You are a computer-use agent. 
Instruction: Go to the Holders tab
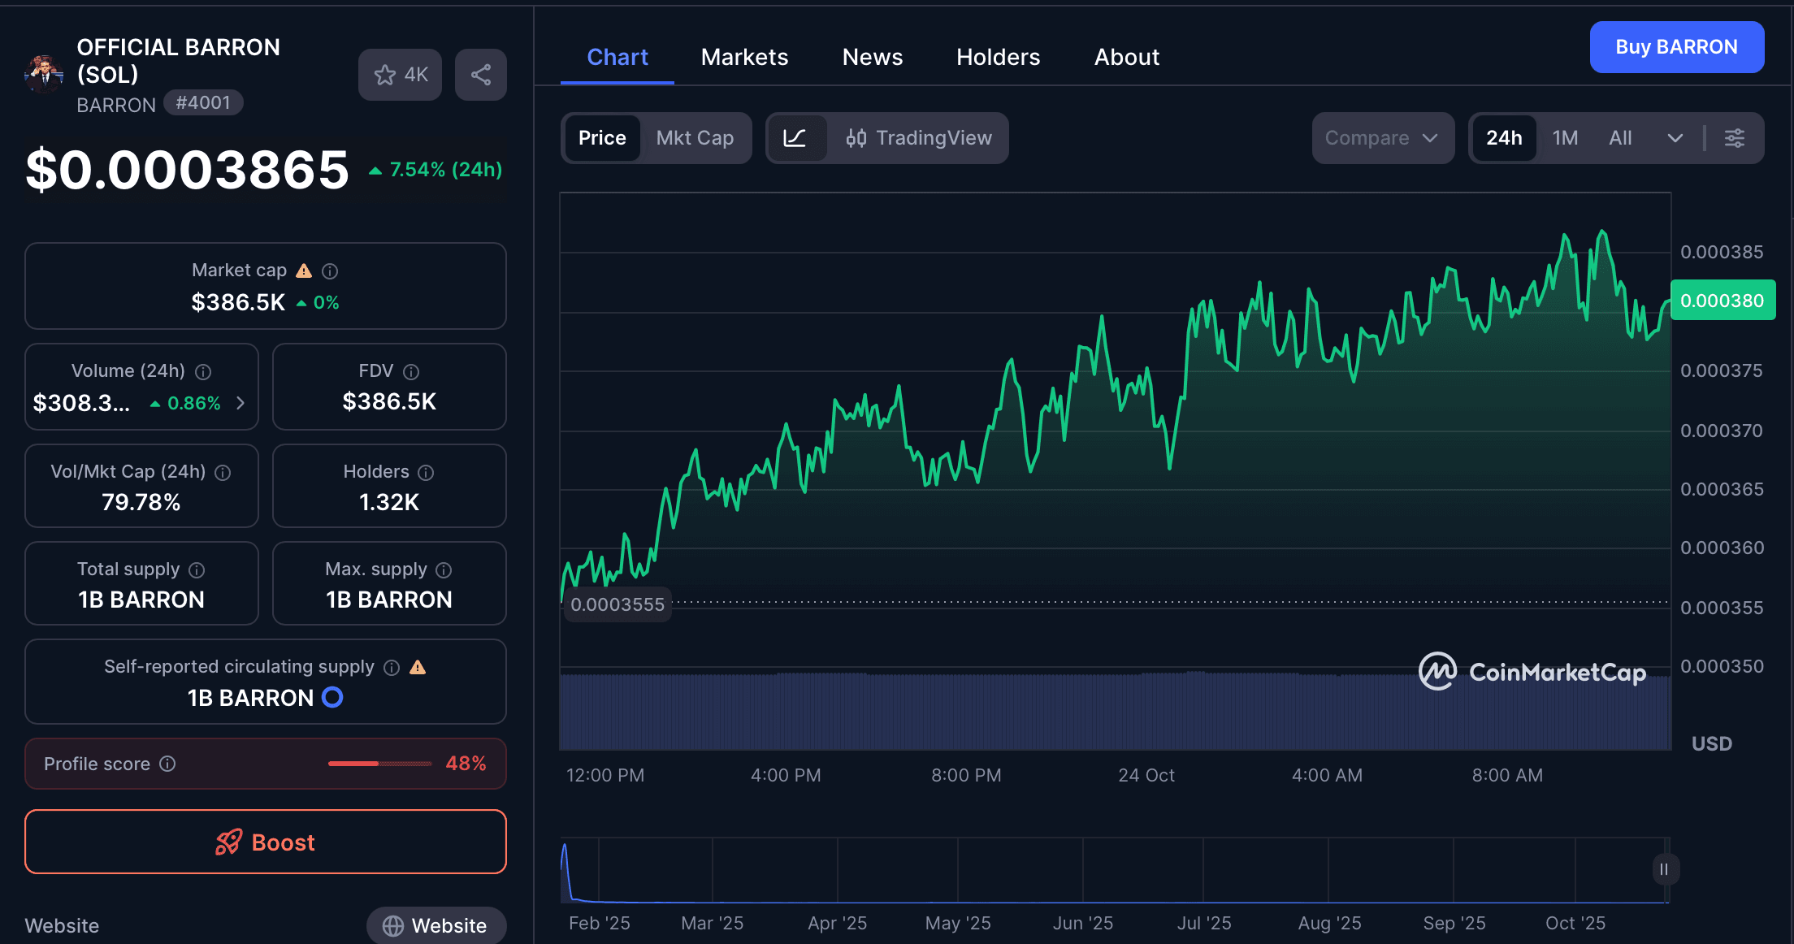[998, 57]
